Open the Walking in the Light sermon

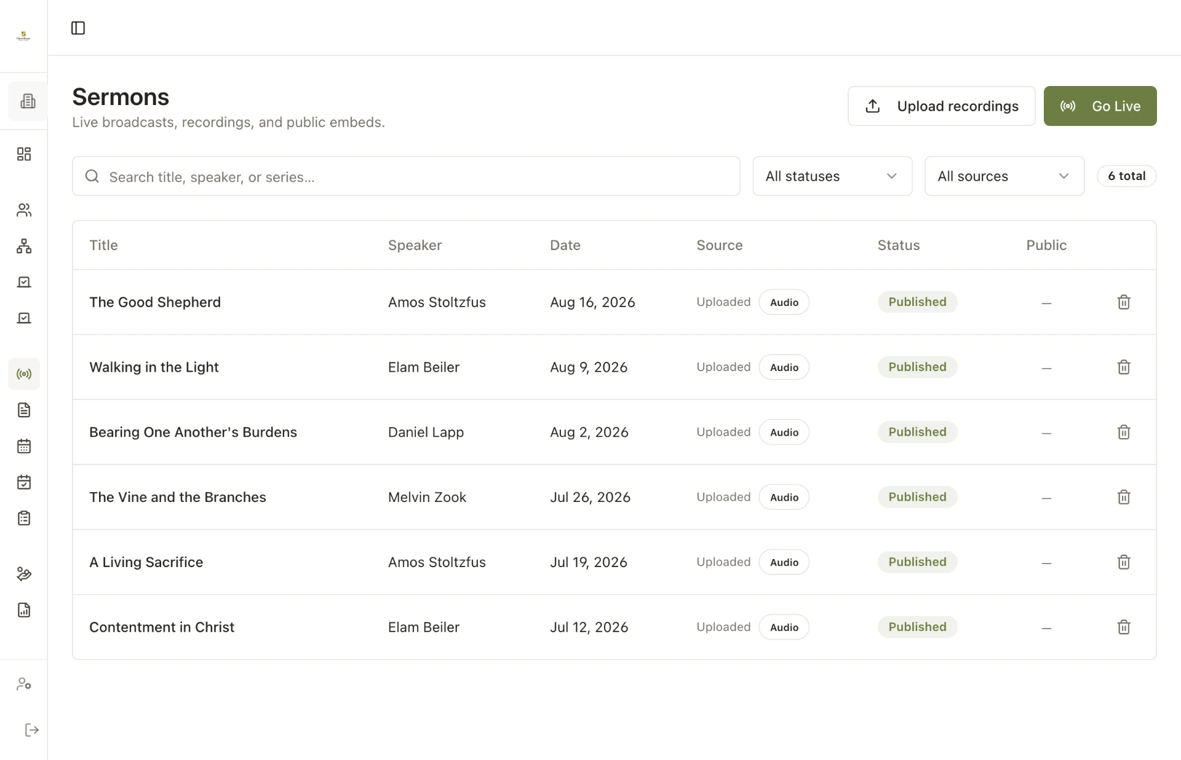click(x=154, y=367)
